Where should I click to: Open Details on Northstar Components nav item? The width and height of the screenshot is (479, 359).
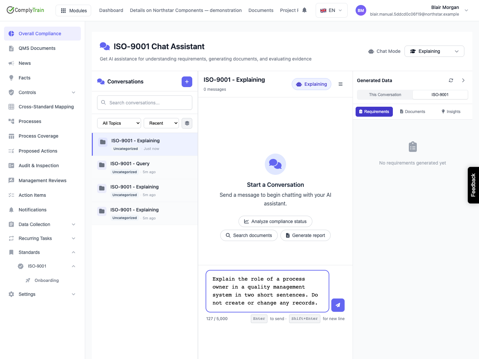tap(186, 10)
